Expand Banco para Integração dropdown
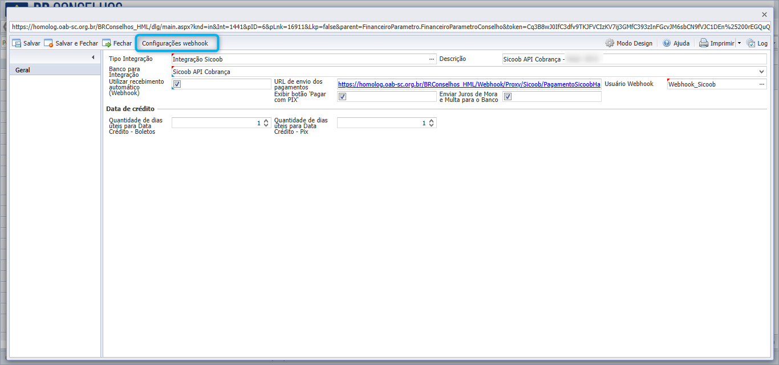 (x=762, y=72)
